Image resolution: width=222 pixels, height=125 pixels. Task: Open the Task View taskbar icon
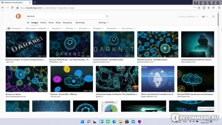95,122
